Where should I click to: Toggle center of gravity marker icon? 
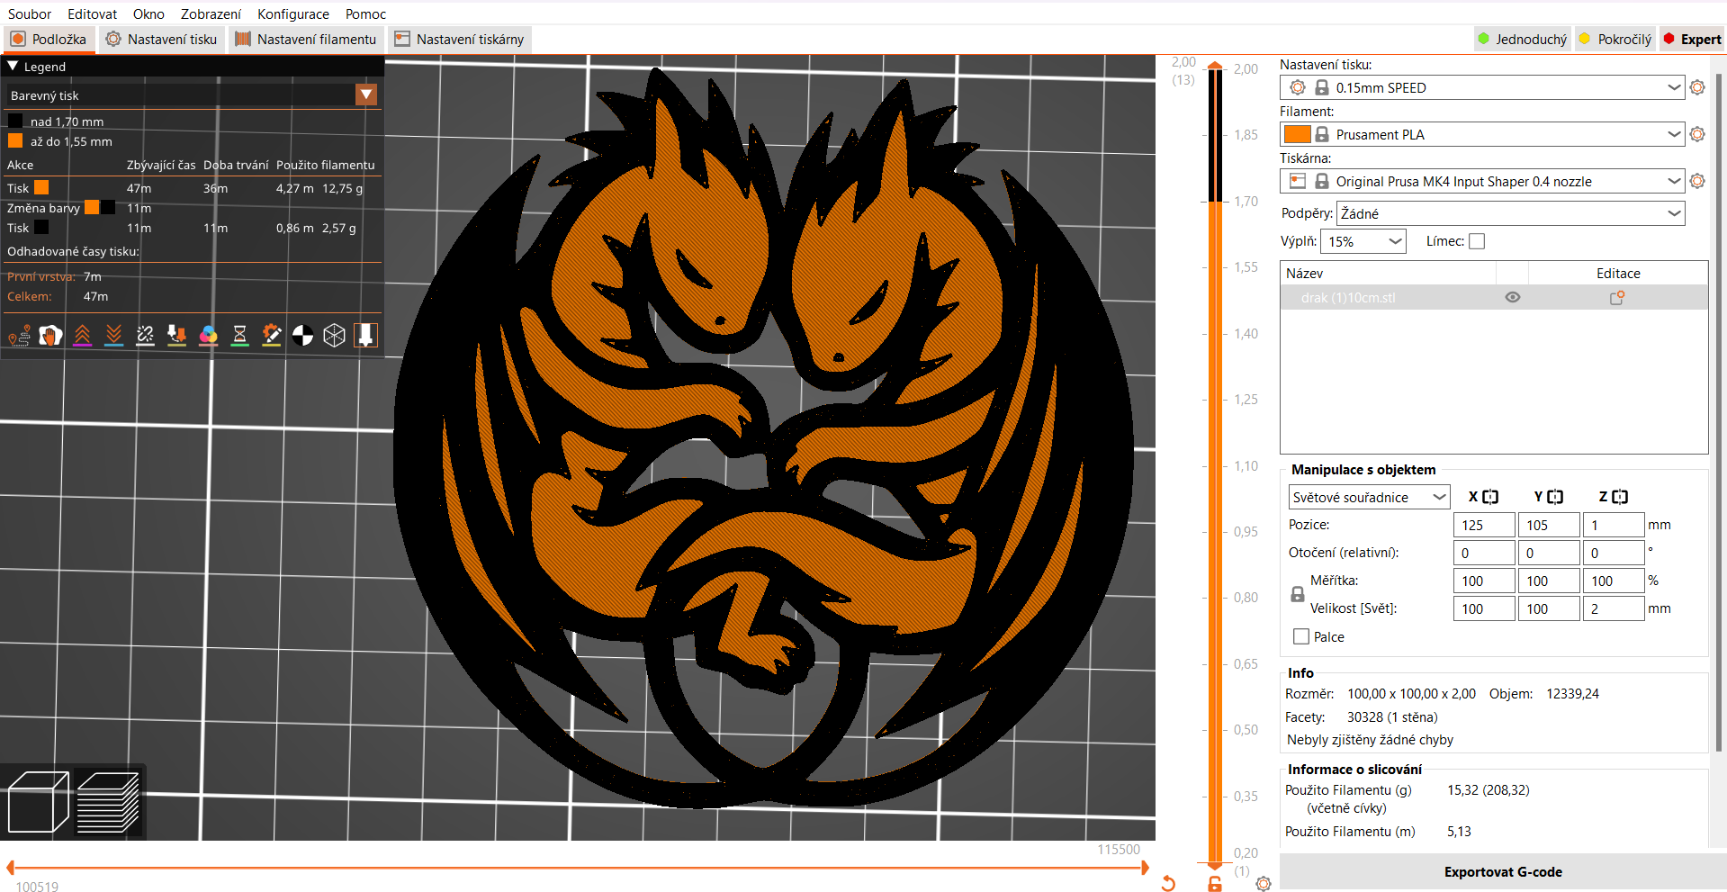(x=302, y=336)
